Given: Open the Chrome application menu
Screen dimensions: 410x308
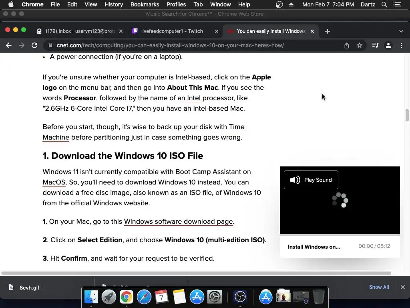Looking at the screenshot, I should click(32, 4).
